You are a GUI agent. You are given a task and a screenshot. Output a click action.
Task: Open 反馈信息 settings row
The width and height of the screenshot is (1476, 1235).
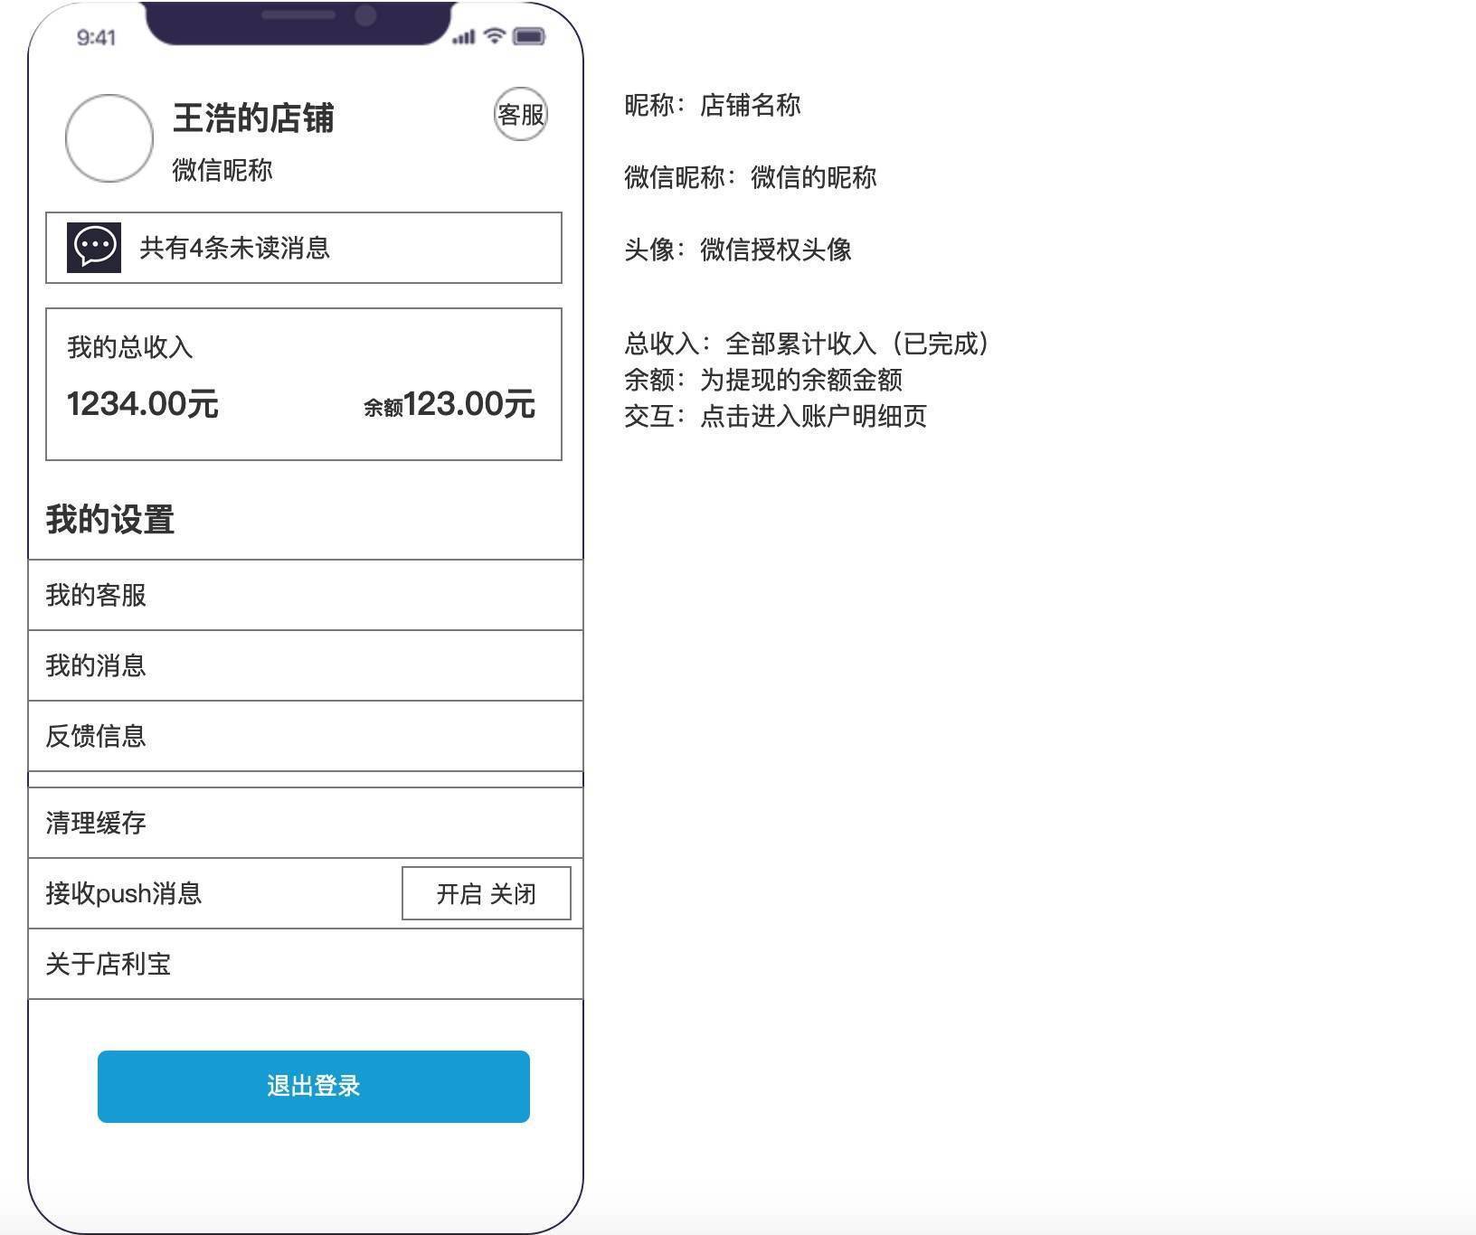pos(306,736)
